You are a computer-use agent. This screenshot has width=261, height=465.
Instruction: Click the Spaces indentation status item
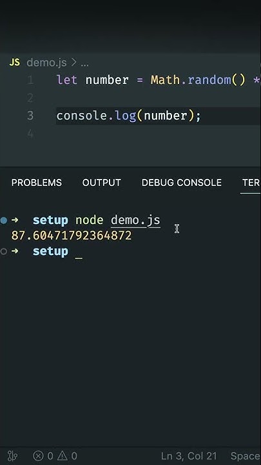246,456
